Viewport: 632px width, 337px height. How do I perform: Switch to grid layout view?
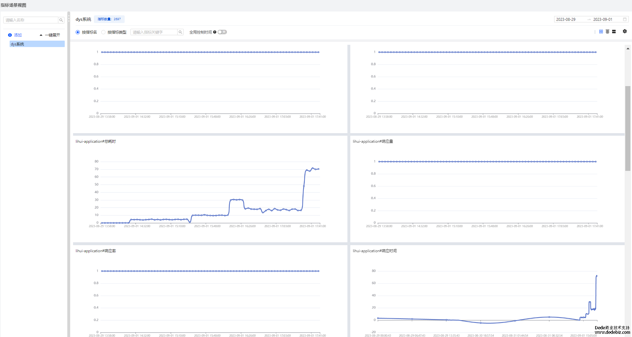(601, 32)
